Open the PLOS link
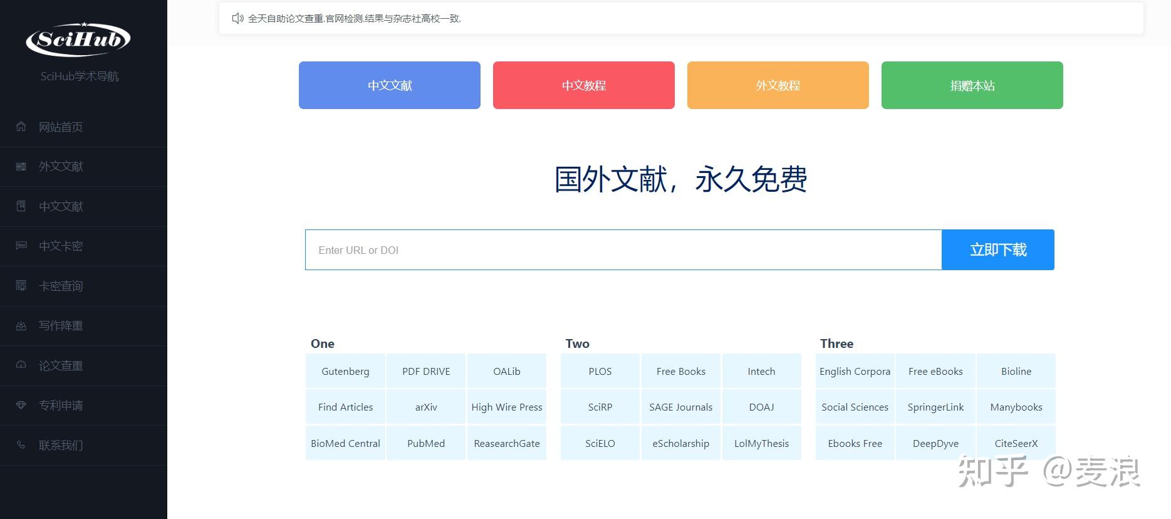 click(x=600, y=371)
